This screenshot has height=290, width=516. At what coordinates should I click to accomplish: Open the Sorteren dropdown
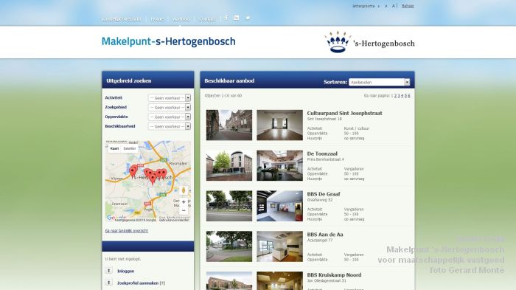click(380, 82)
